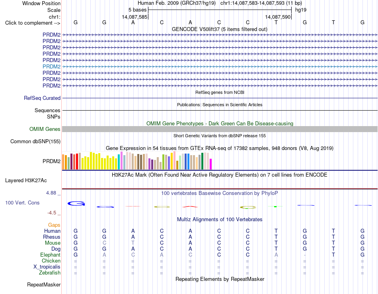Click 'Repeating Elements by RepeatMasker' title
Viewport: 378px width, 294px height.
pos(220,279)
